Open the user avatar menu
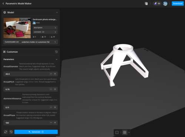This screenshot has width=185, height=137. pos(165,4)
